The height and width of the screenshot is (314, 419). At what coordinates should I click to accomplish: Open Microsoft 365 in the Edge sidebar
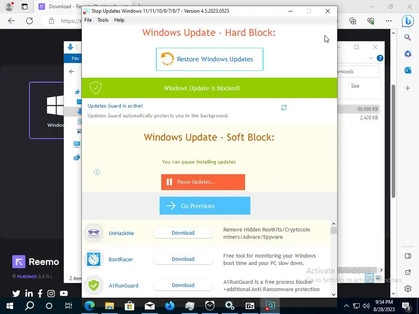408,54
